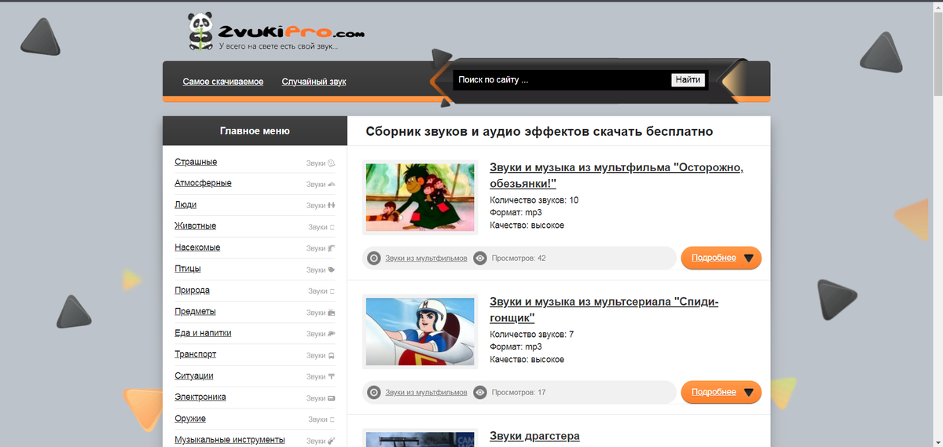The width and height of the screenshot is (943, 447).
Task: Click Подробнее for the Спиди-гонщик sounds
Action: tap(721, 392)
